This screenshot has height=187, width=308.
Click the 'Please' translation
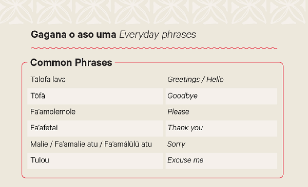coord(178,112)
